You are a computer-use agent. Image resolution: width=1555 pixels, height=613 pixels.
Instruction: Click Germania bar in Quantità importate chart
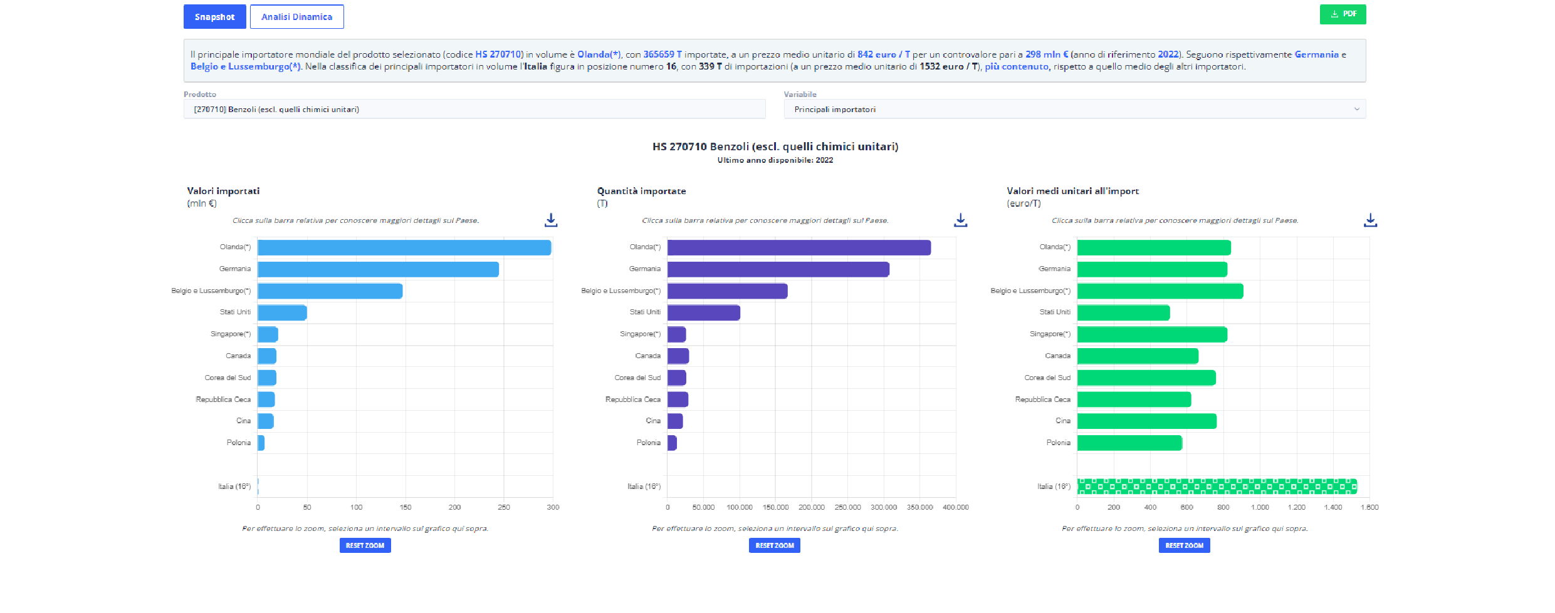778,269
